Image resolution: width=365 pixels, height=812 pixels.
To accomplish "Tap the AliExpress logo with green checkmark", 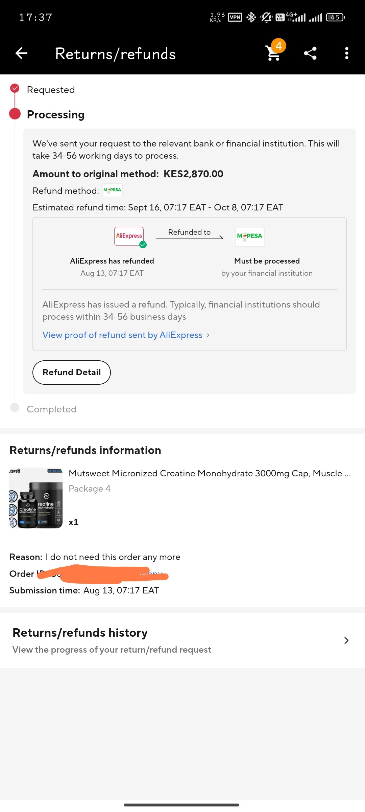I will [x=129, y=236].
